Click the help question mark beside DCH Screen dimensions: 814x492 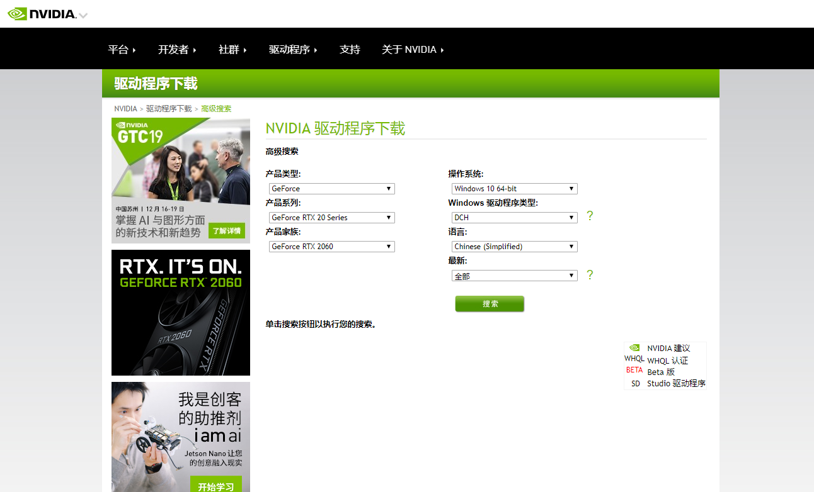point(590,216)
